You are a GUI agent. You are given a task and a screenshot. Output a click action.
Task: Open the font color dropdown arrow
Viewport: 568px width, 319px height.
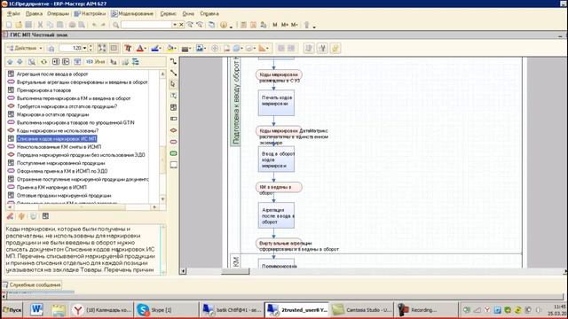click(x=146, y=48)
